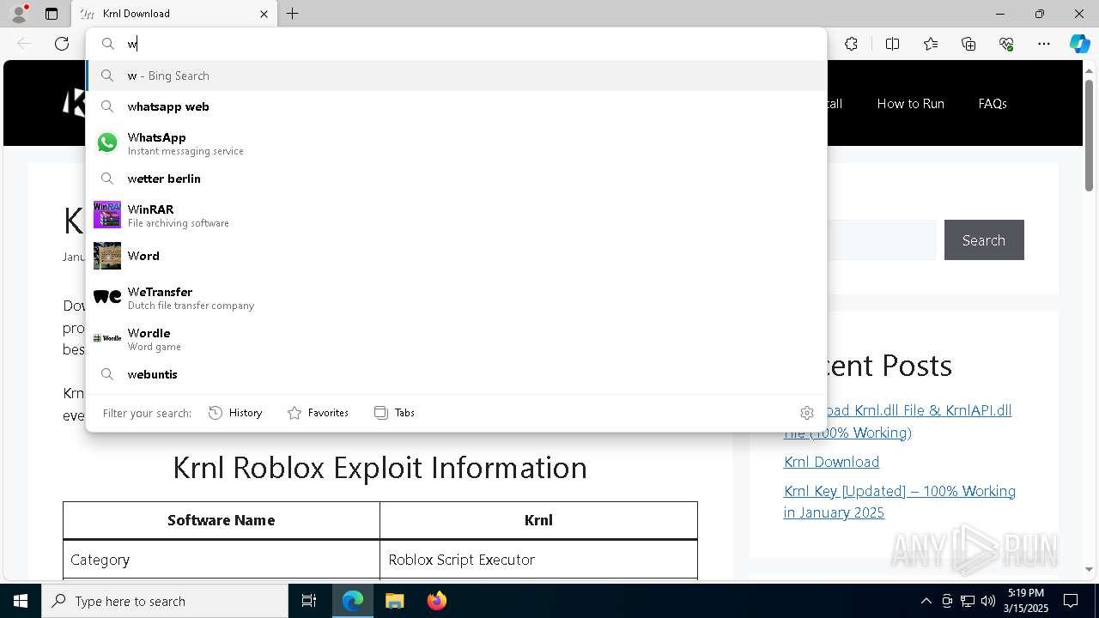The image size is (1099, 618).
Task: Open the Edge profile icon
Action: (x=19, y=14)
